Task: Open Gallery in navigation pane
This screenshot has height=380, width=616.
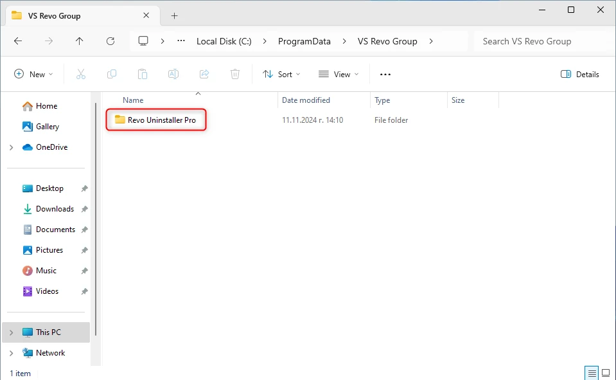Action: click(x=47, y=126)
